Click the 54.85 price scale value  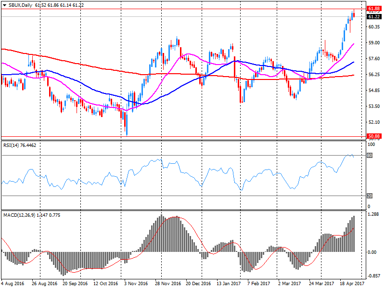[374, 91]
